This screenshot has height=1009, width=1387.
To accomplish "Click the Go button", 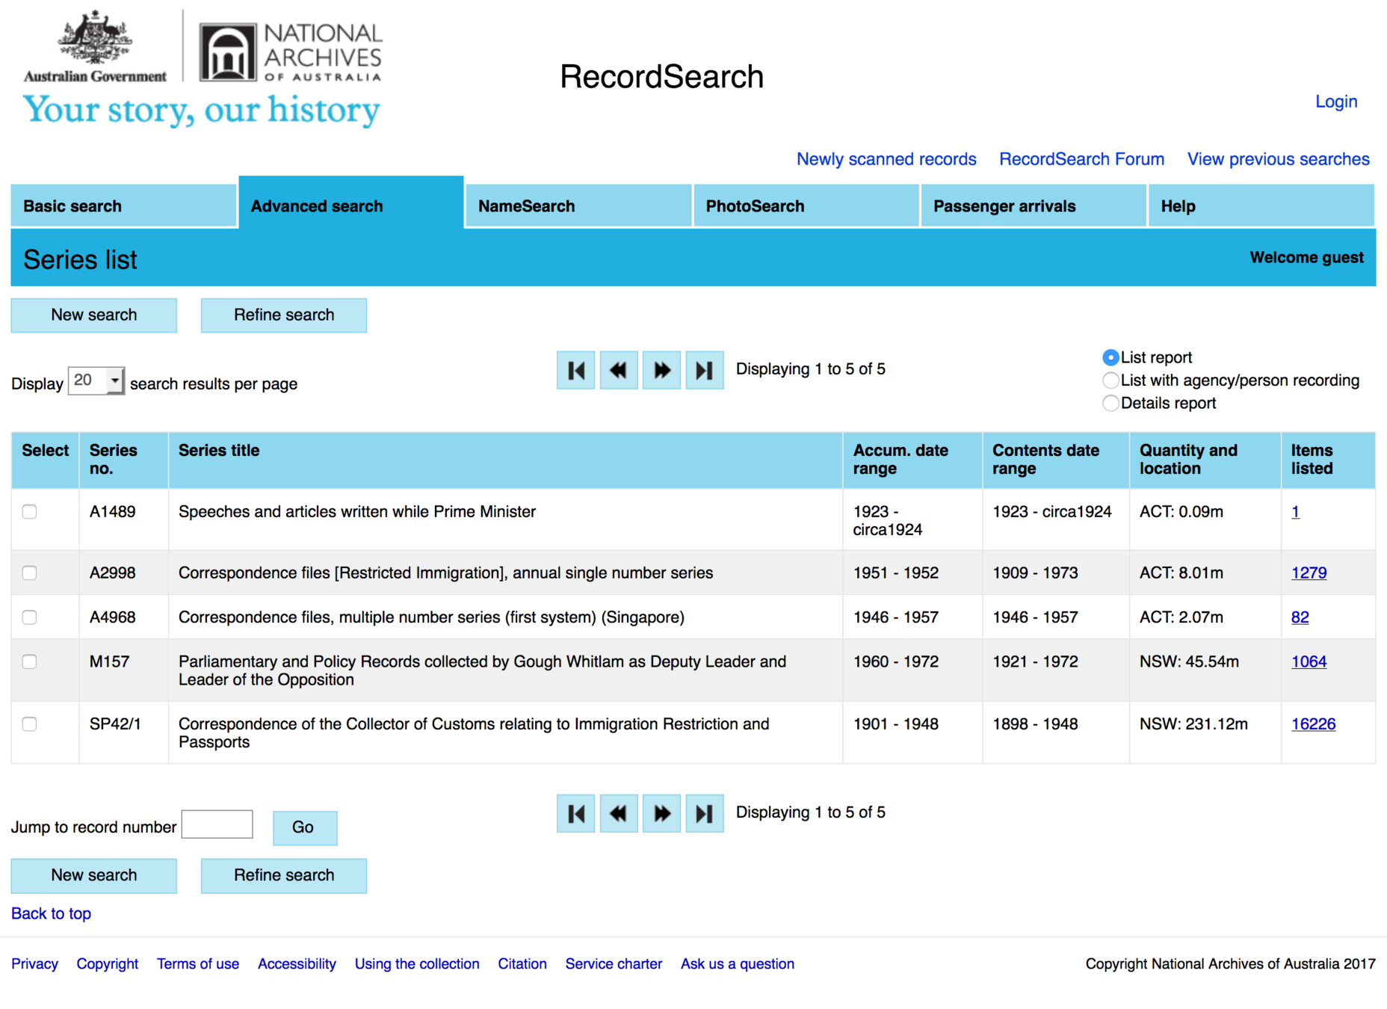I will click(x=305, y=828).
